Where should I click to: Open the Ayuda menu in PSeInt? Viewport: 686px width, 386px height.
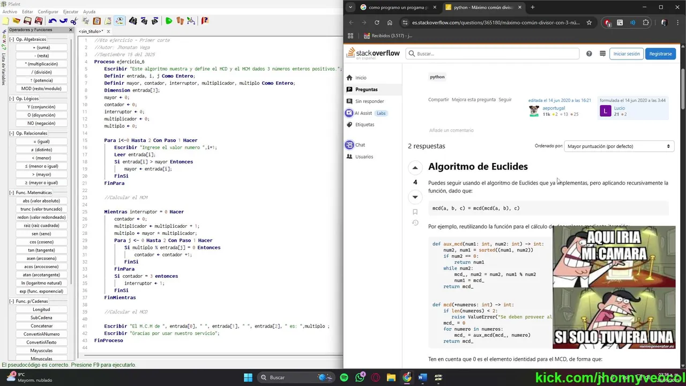pos(89,11)
